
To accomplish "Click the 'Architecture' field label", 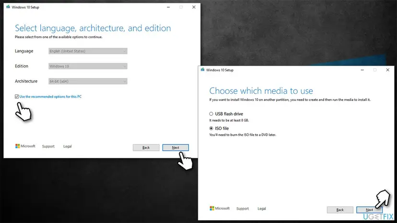I will pos(26,81).
